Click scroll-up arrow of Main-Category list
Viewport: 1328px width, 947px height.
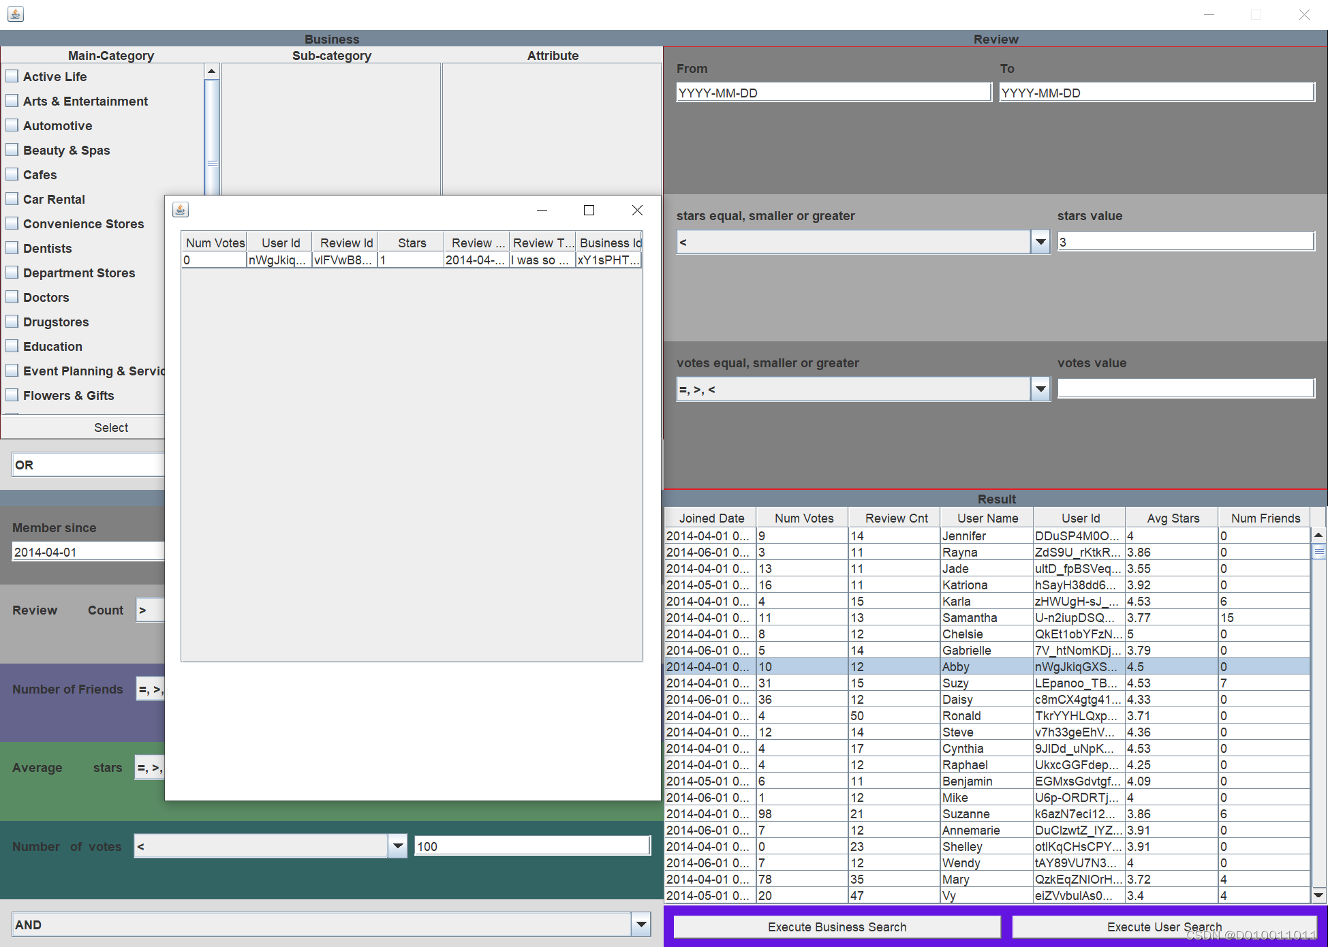(212, 71)
